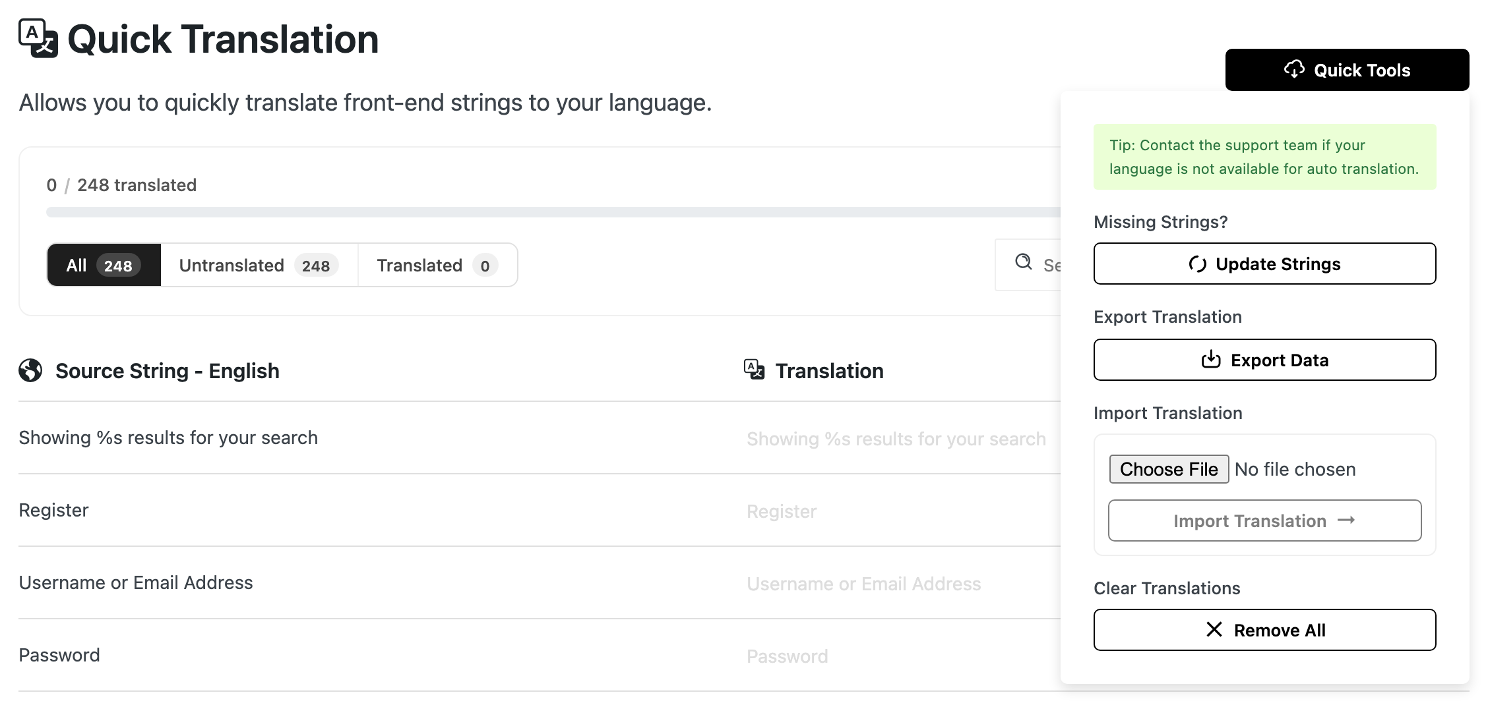Click the 'Clear Translations' label
This screenshot has height=701, width=1488.
[x=1167, y=588]
